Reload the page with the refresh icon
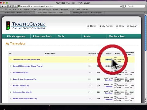 (121, 6)
